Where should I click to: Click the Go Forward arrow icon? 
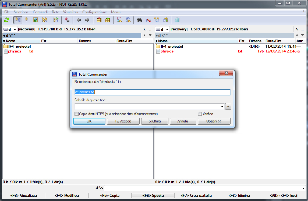[x=87, y=20]
